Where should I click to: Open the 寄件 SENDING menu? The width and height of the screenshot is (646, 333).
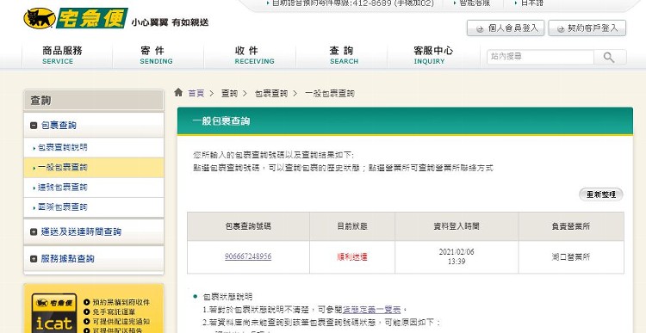click(x=156, y=56)
